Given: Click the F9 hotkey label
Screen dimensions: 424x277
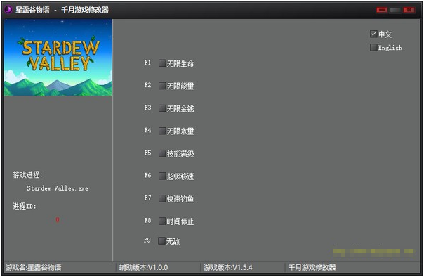Looking at the screenshot, I should pyautogui.click(x=147, y=240).
